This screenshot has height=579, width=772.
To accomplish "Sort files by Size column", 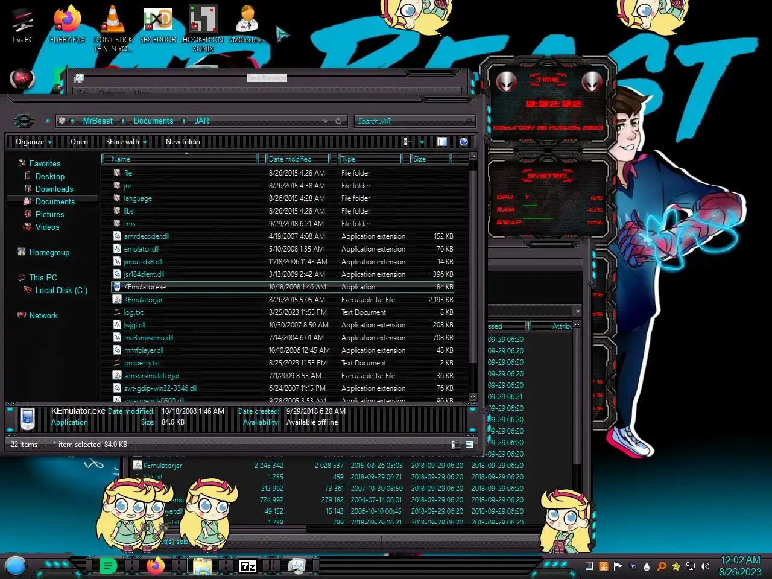I will pyautogui.click(x=430, y=159).
